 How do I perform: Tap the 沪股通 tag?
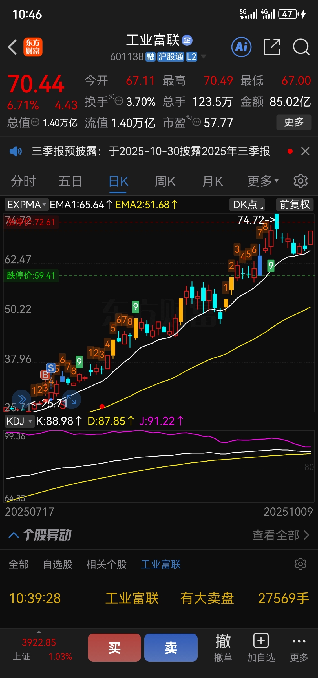pos(171,57)
